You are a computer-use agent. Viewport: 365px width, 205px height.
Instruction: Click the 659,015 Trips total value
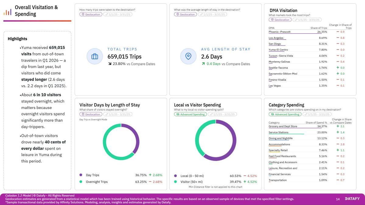pyautogui.click(x=124, y=56)
